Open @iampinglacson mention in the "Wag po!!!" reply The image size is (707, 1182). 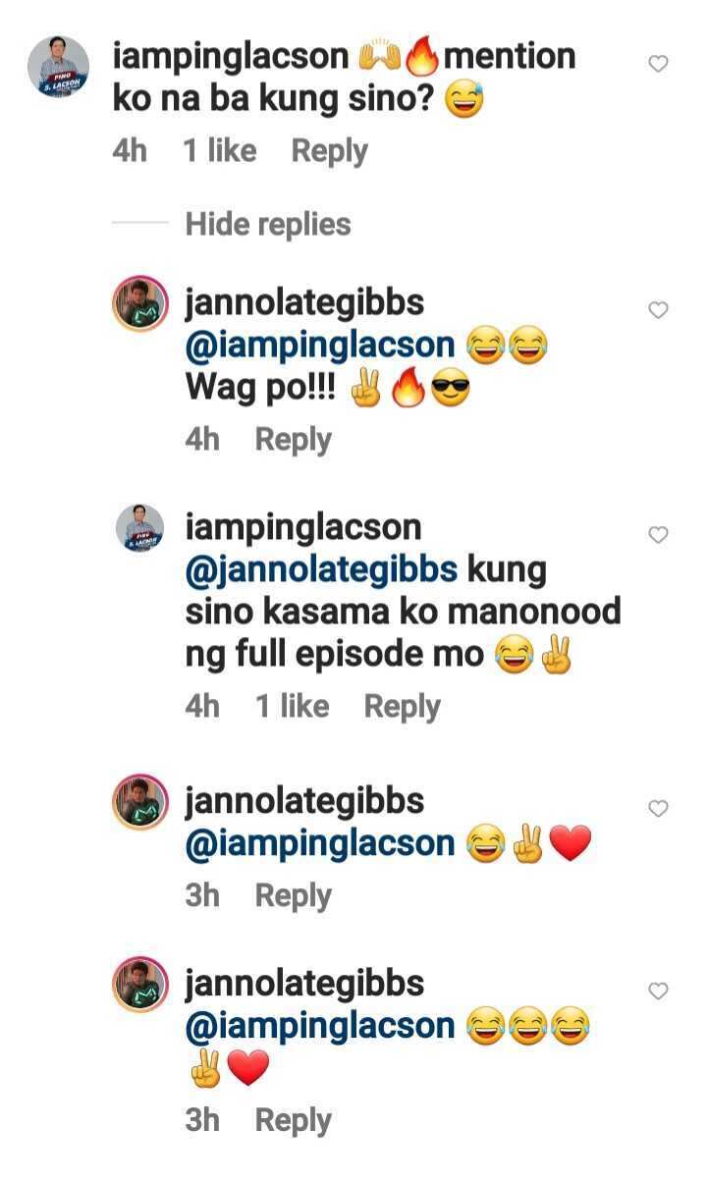click(x=320, y=346)
